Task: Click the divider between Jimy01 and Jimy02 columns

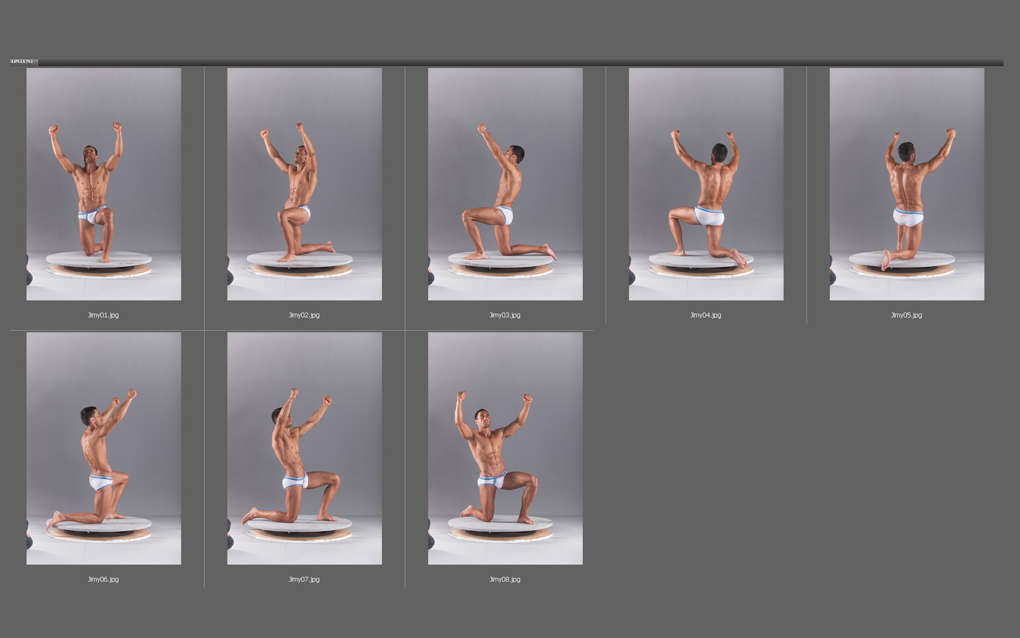Action: click(205, 187)
